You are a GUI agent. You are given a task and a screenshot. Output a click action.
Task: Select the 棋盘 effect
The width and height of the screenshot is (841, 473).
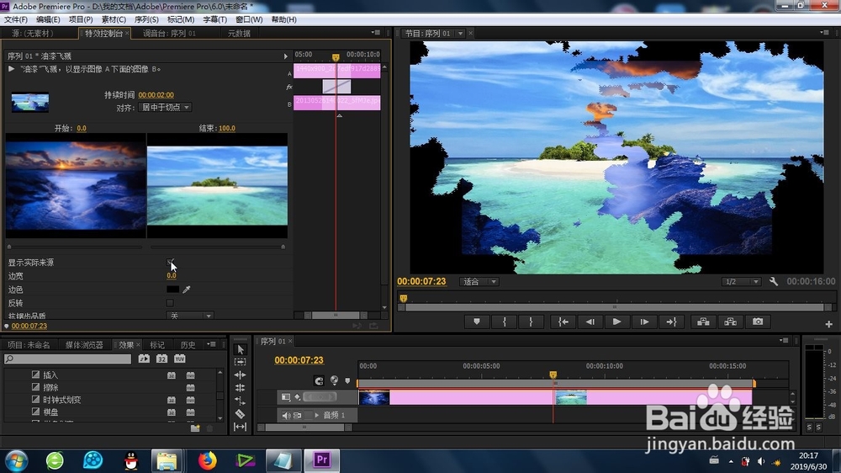(51, 412)
